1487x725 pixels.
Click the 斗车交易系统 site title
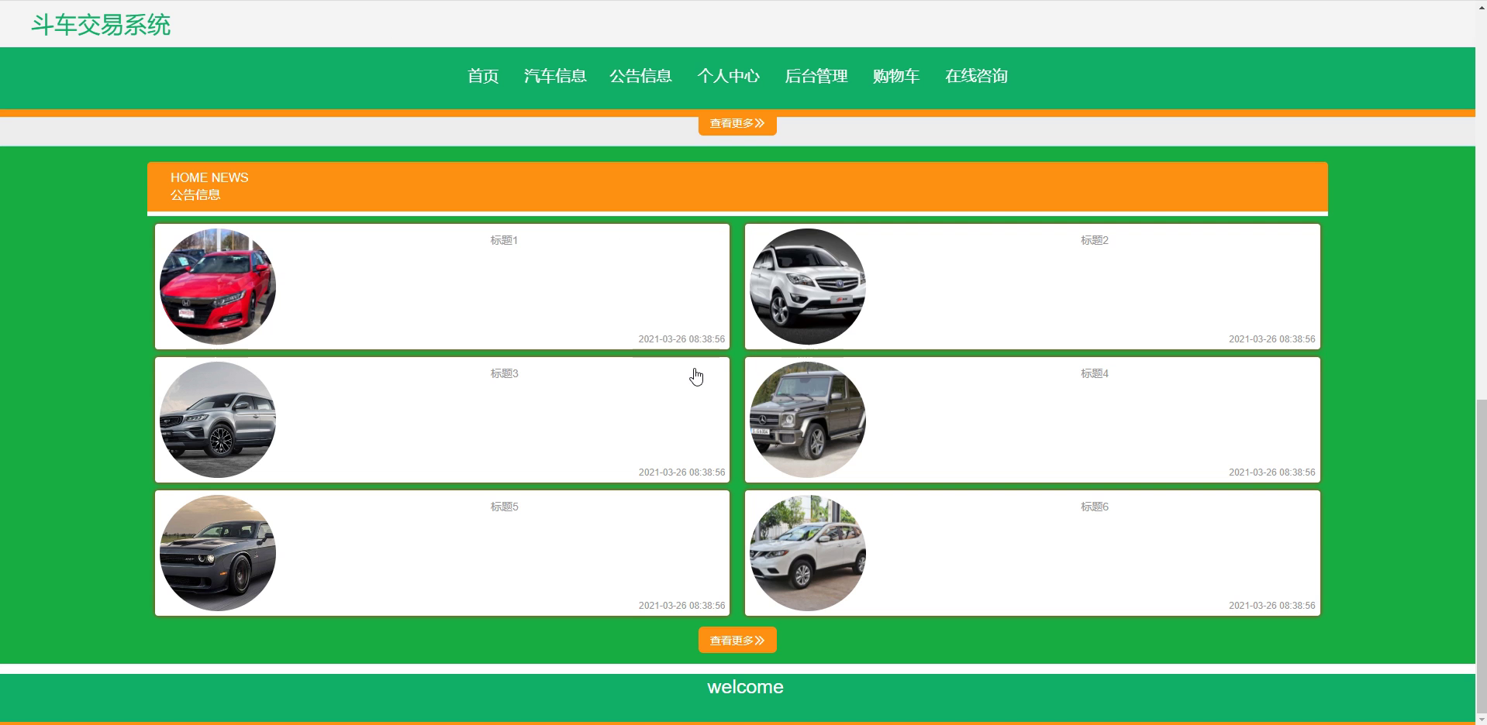pyautogui.click(x=101, y=25)
